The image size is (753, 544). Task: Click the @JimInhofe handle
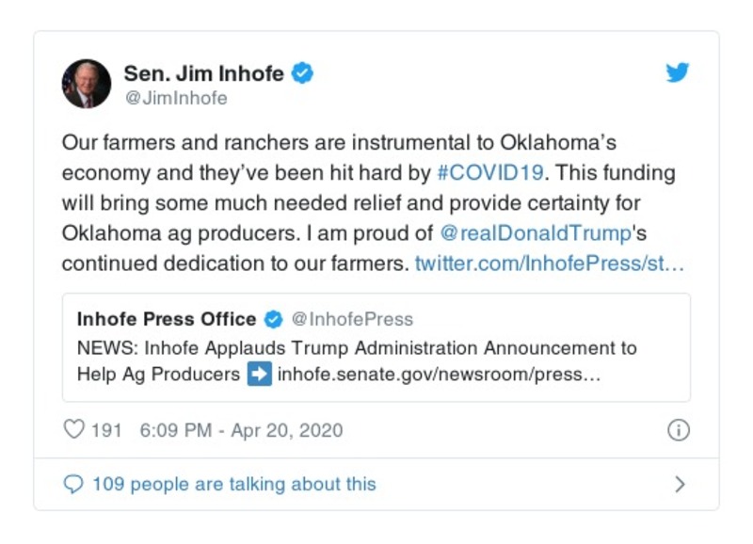[175, 98]
